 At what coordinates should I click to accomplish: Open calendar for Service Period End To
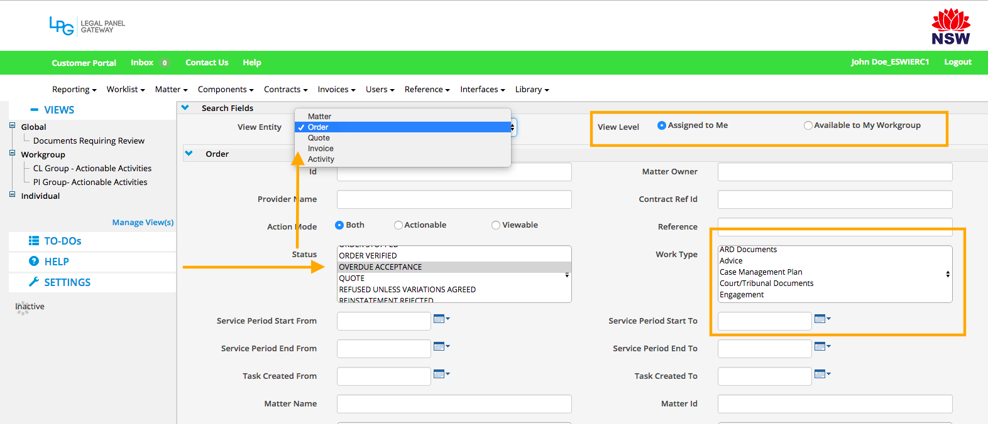[x=822, y=346]
